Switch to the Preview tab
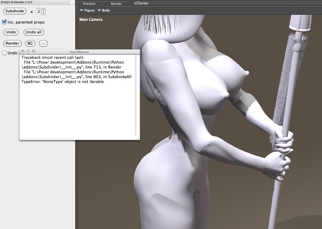Image resolution: width=322 pixels, height=229 pixels. tap(89, 4)
